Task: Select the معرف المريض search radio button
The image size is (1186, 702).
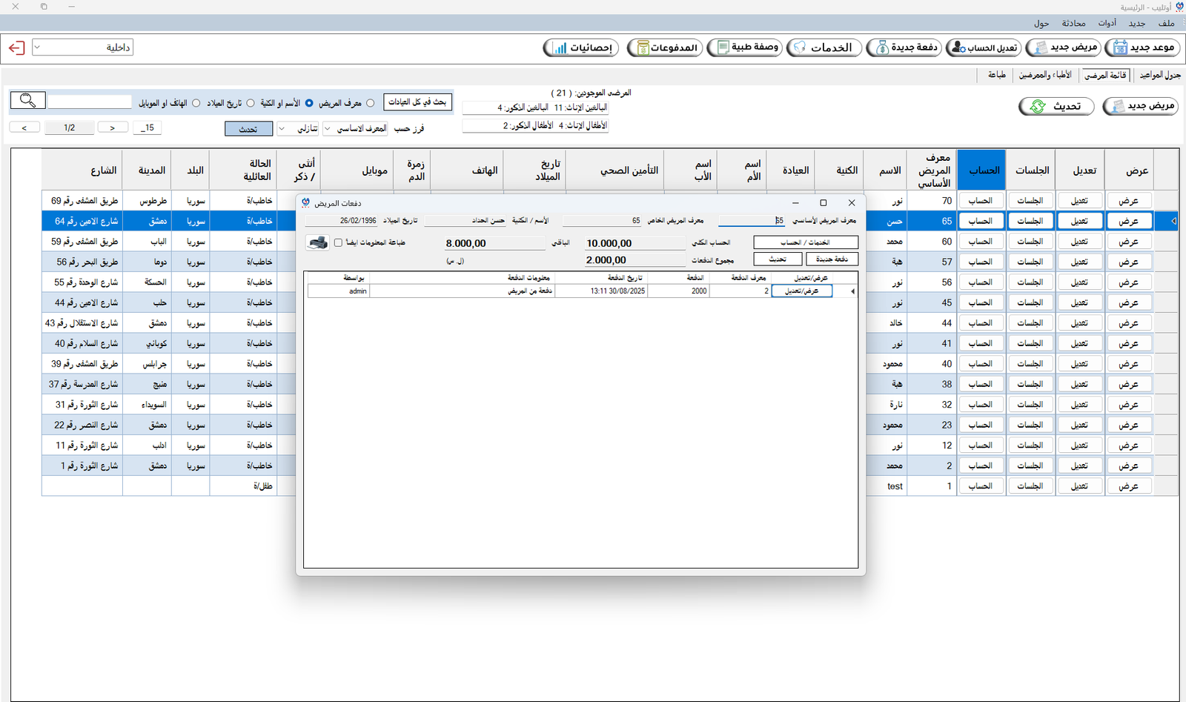Action: click(371, 103)
